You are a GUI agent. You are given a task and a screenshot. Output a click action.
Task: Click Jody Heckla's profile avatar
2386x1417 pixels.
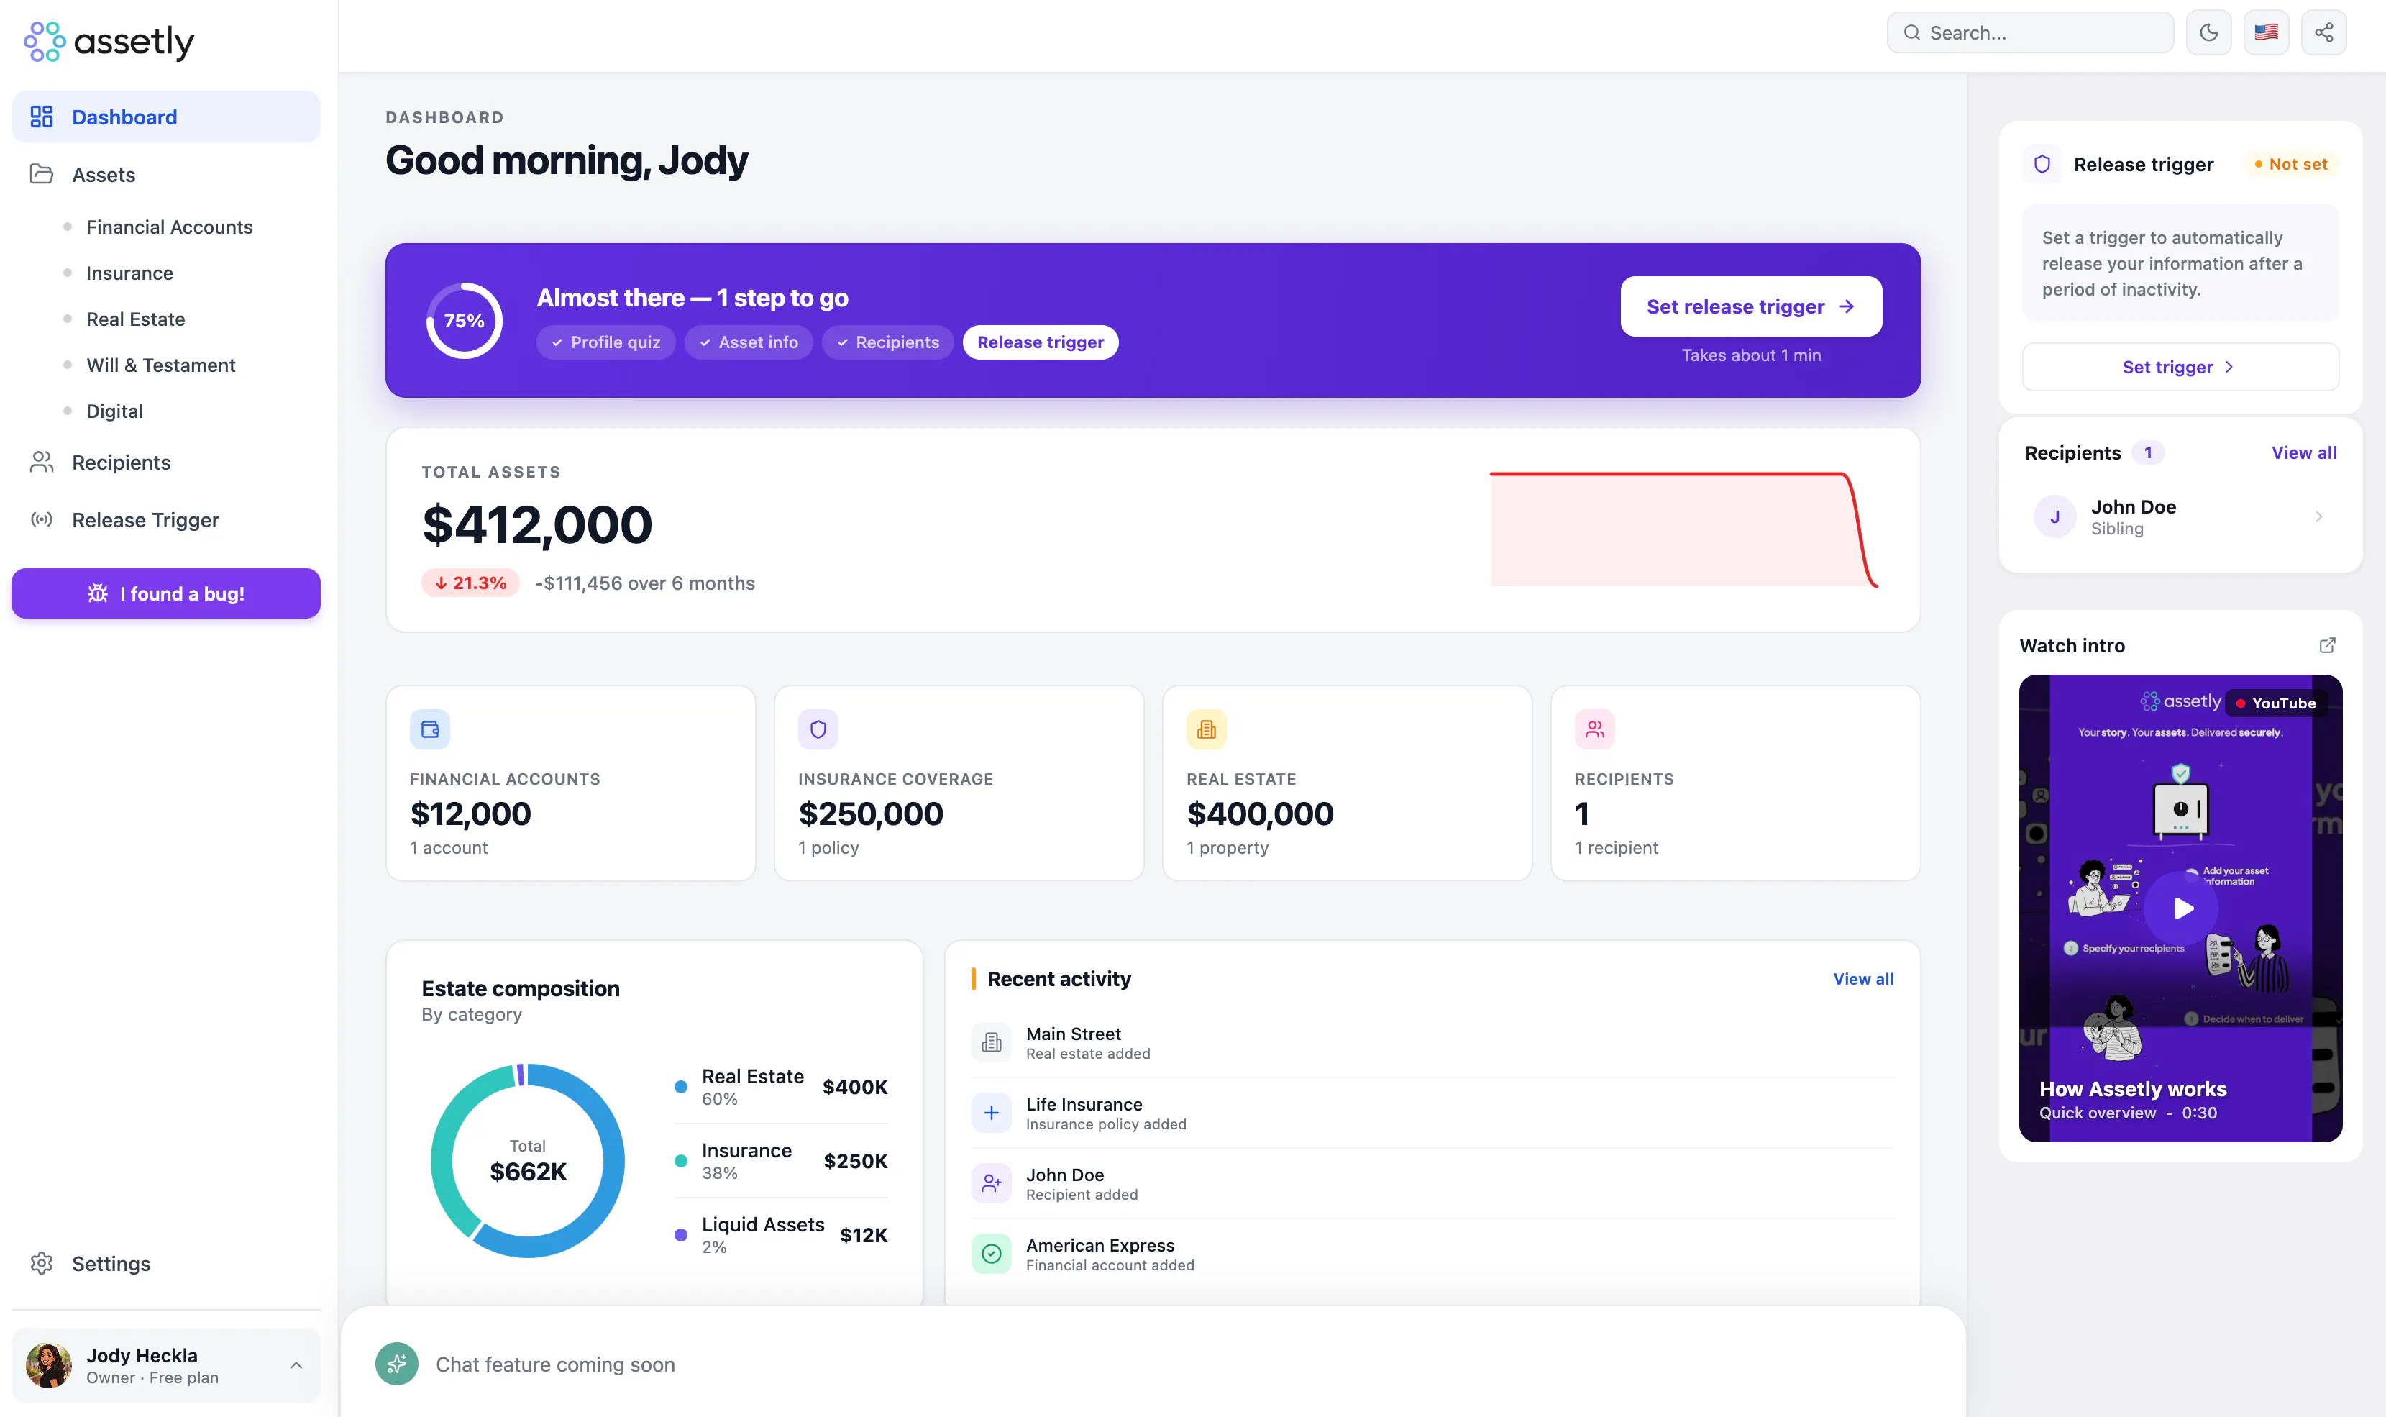point(49,1365)
